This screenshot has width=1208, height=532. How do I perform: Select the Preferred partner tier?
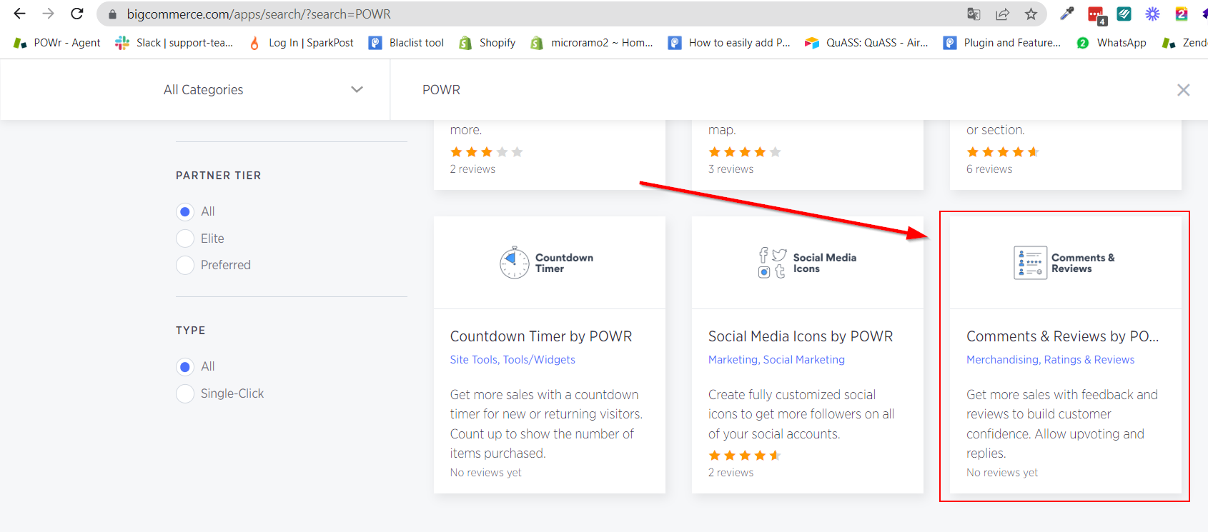185,265
